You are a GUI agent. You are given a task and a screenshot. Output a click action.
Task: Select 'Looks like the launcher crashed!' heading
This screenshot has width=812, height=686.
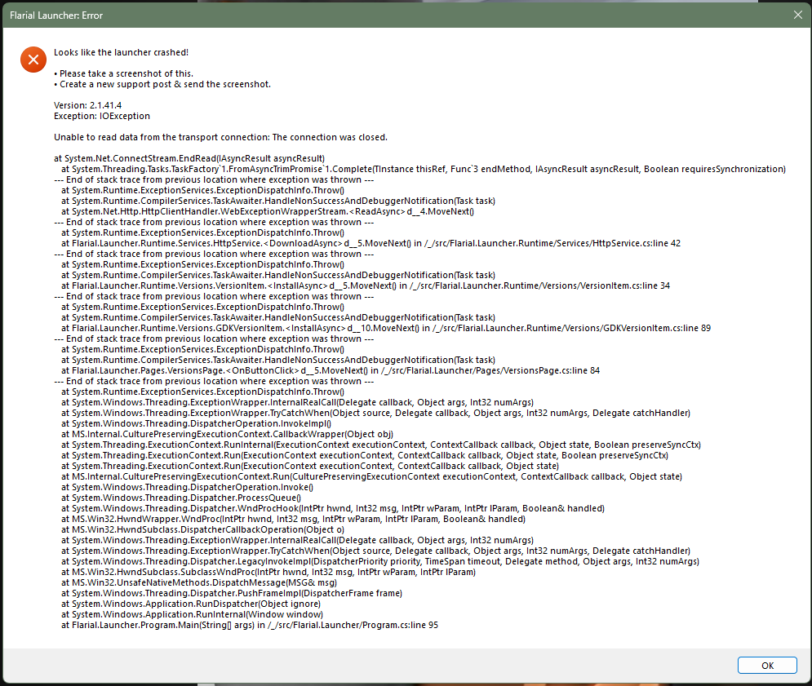(126, 52)
